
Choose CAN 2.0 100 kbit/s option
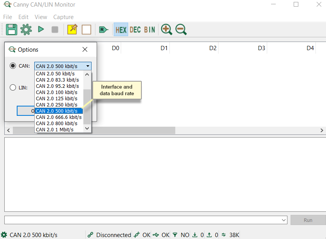59,92
